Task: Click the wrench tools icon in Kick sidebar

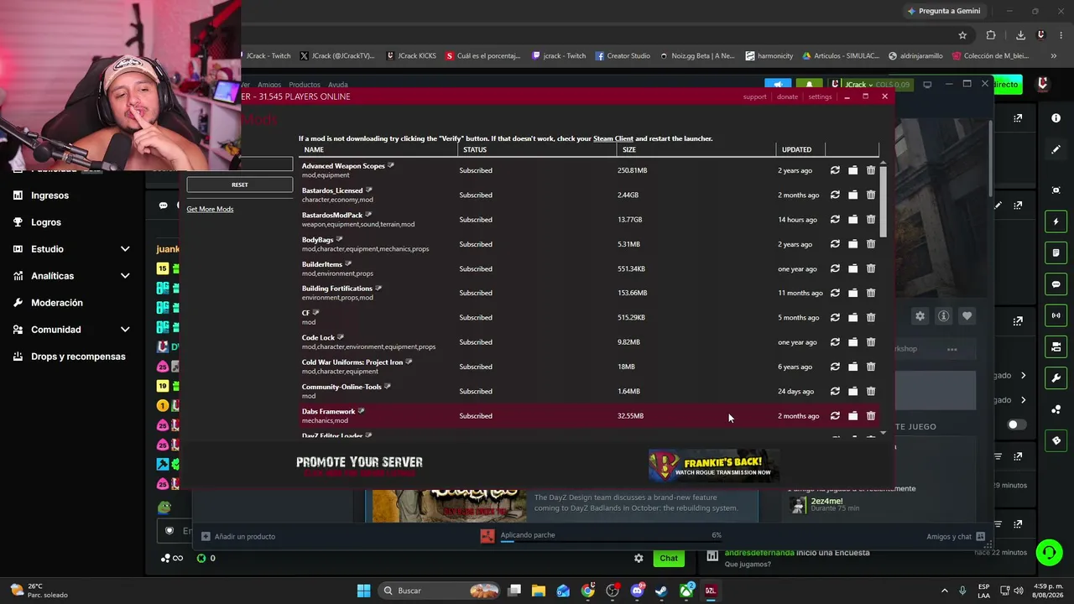Action: [1056, 377]
